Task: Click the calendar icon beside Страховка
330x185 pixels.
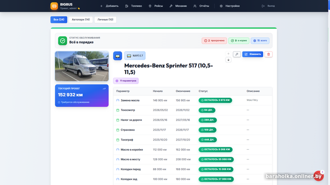Action: (118, 130)
